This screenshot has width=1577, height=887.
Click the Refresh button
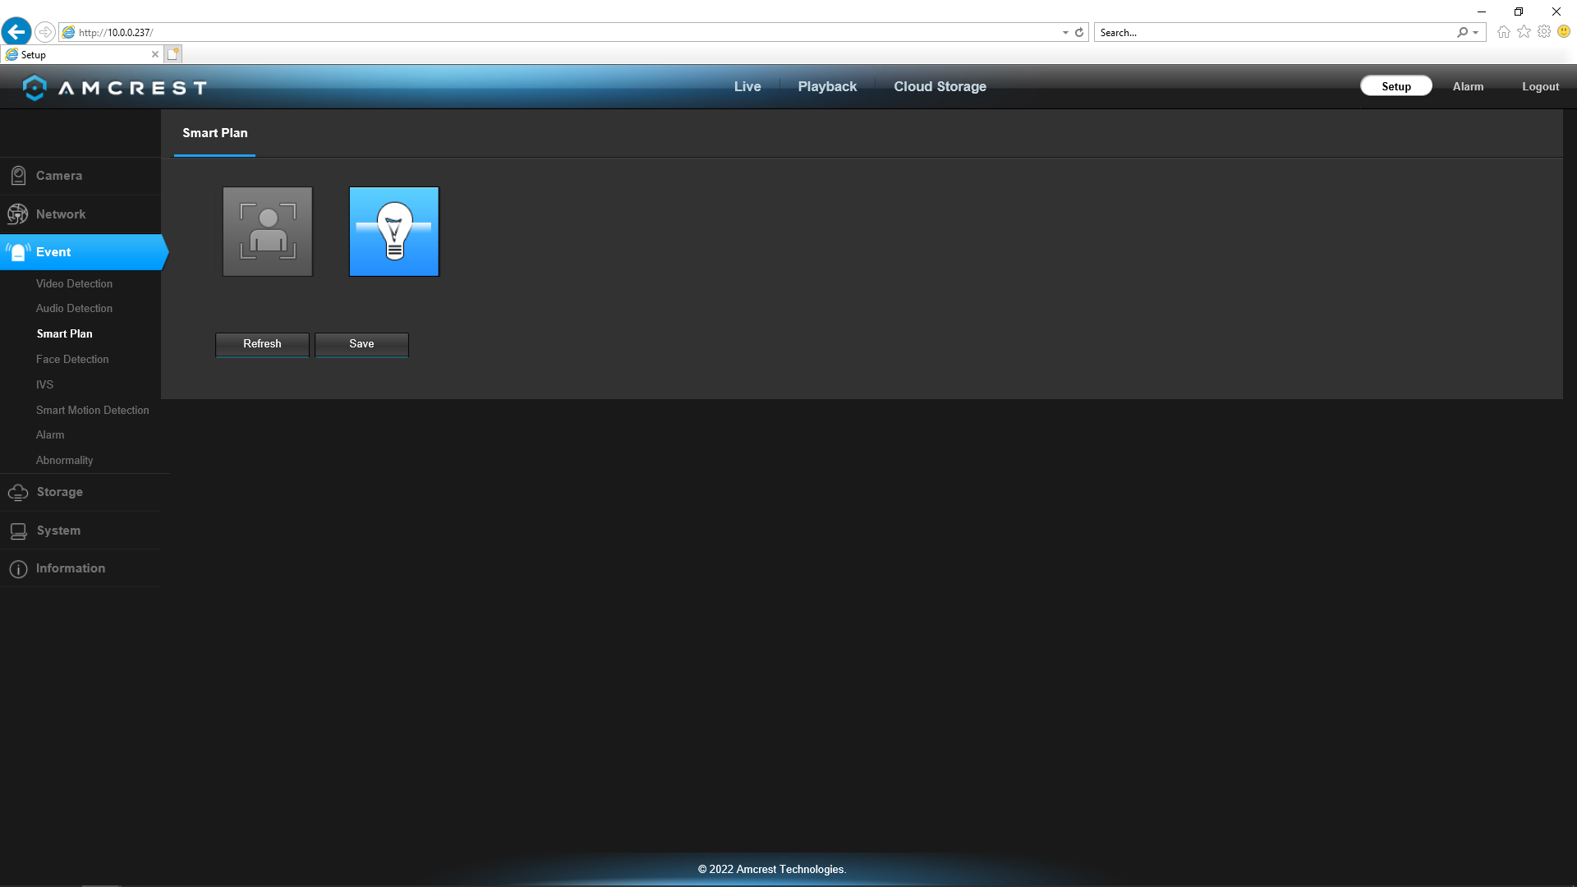262,344
